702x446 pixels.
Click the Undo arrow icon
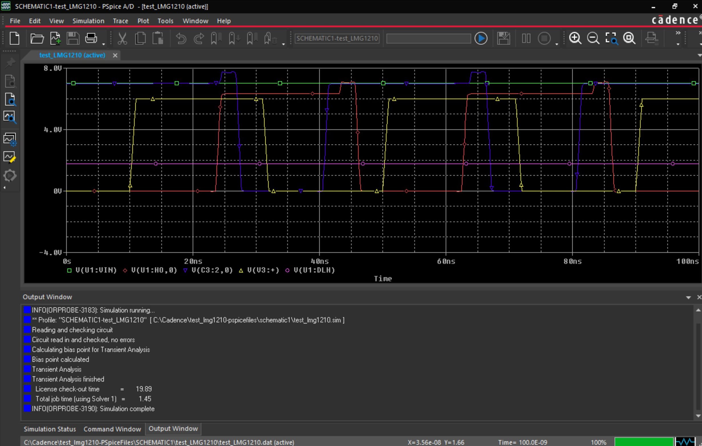click(x=181, y=38)
